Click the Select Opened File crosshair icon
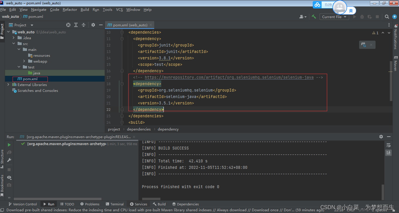399x213 pixels. pyautogui.click(x=68, y=25)
